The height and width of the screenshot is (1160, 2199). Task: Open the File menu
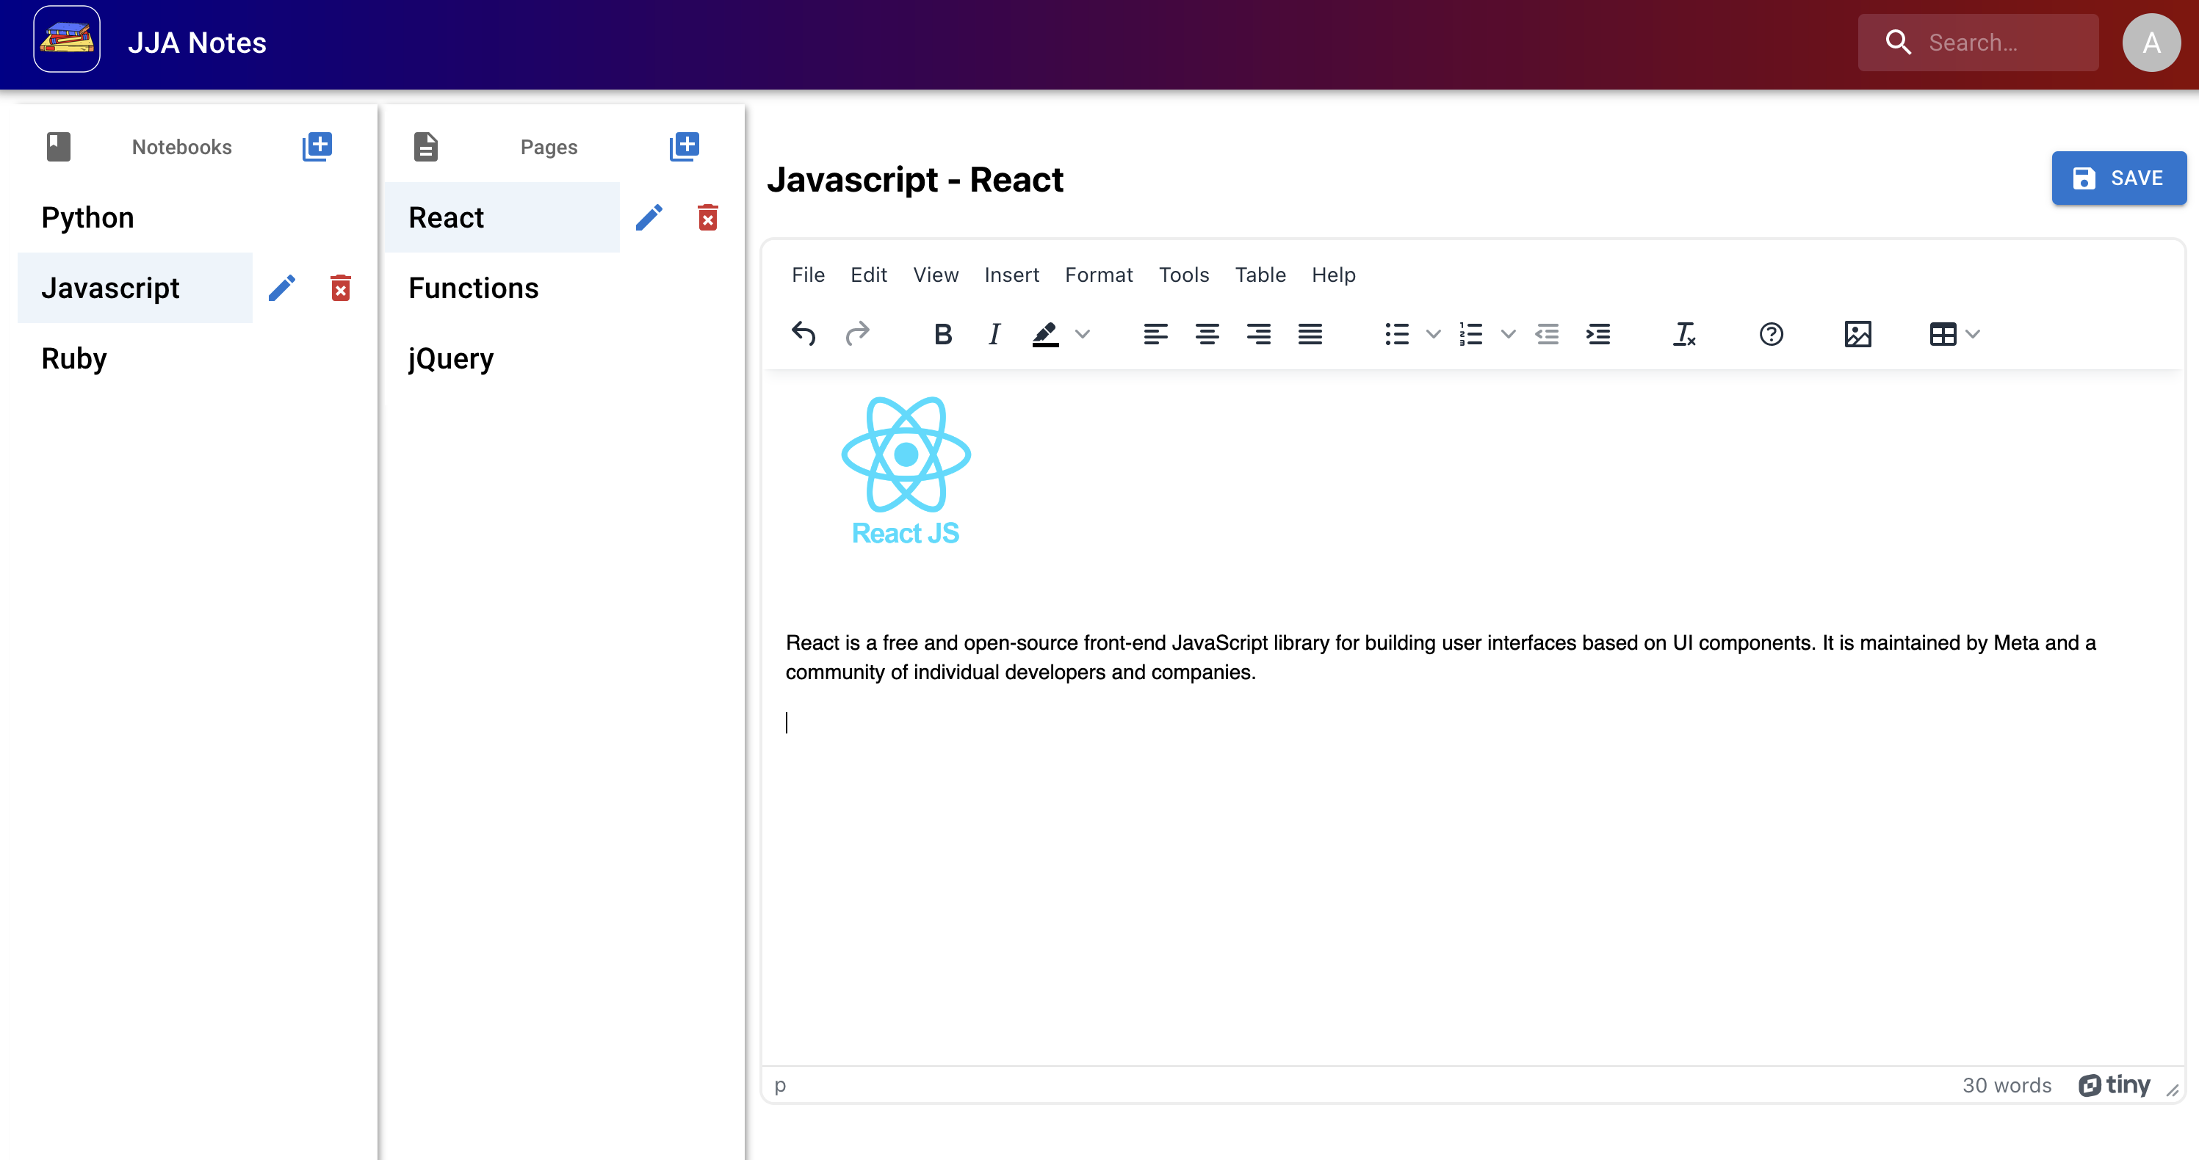(808, 275)
